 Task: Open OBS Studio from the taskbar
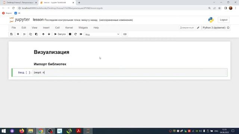click(x=50, y=131)
